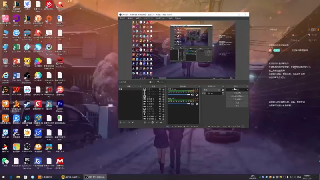Viewport: 320px width, 180px height.
Task: Move scene down in Scenes panel
Action: [x=133, y=122]
